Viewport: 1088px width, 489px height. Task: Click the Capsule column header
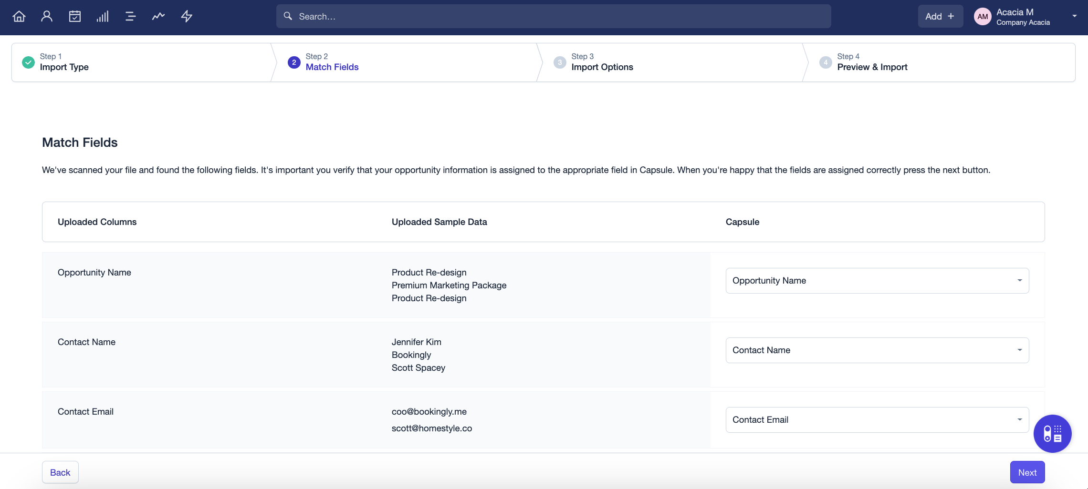742,222
